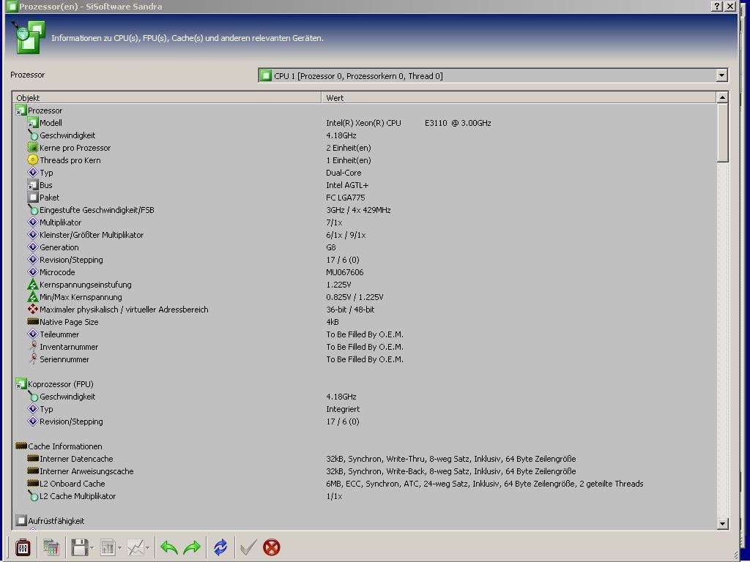Select the Modell row icon
This screenshot has width=750, height=562.
coord(32,123)
